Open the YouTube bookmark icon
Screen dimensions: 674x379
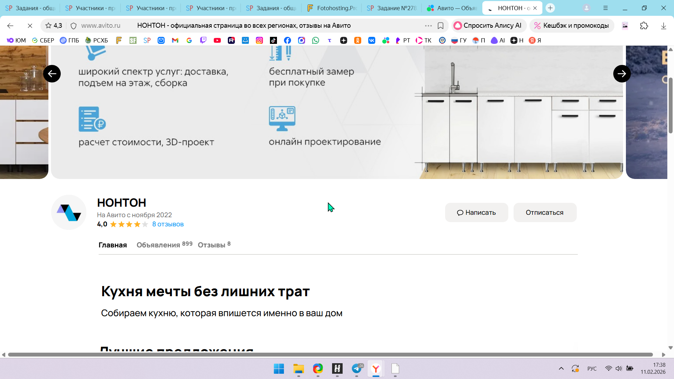(217, 40)
